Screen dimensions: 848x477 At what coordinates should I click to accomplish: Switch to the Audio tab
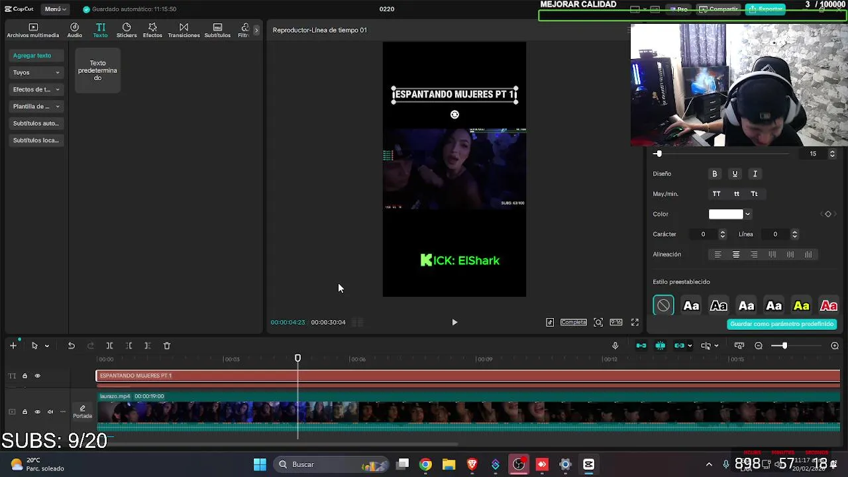(74, 30)
